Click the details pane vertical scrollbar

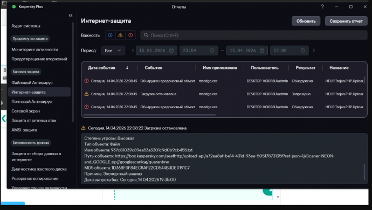click(364, 172)
